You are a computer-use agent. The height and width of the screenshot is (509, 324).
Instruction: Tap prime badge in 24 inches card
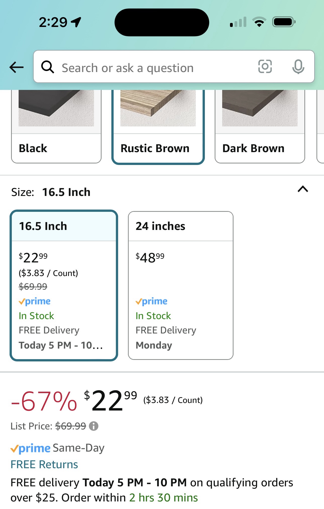point(151,301)
